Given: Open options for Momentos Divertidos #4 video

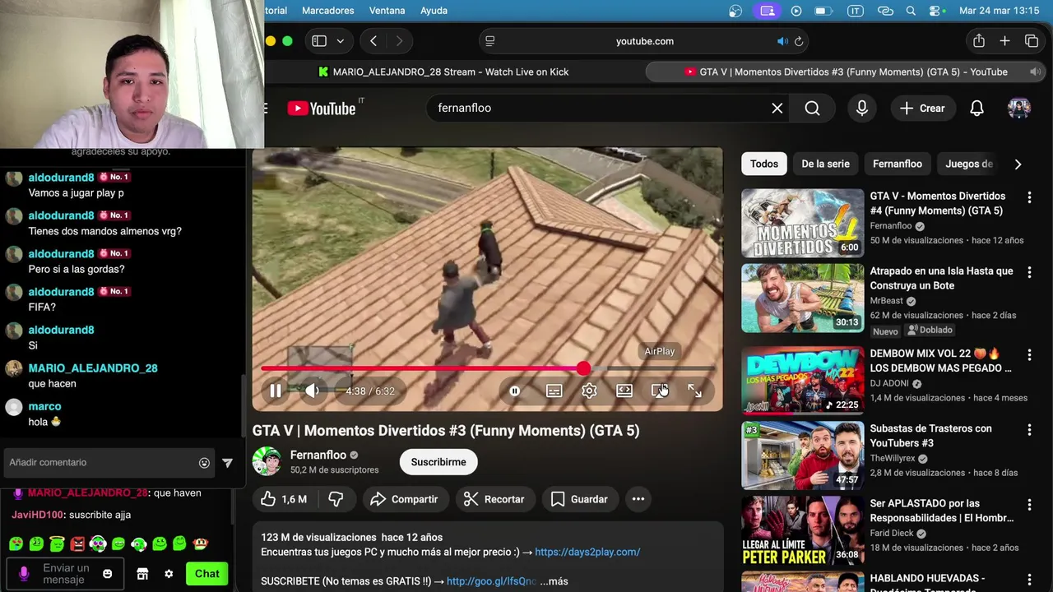Looking at the screenshot, I should pyautogui.click(x=1029, y=197).
